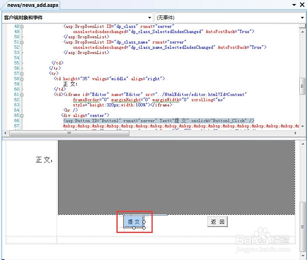Click code editor vertical scroll down arrow
The width and height of the screenshot is (307, 260).
coord(303,127)
